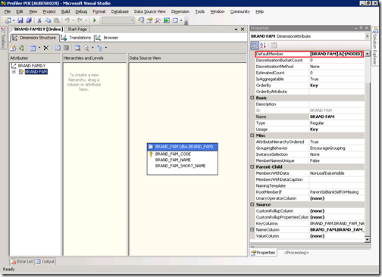The height and width of the screenshot is (277, 382).
Task: Switch to the Start Page tab
Action: 77,30
